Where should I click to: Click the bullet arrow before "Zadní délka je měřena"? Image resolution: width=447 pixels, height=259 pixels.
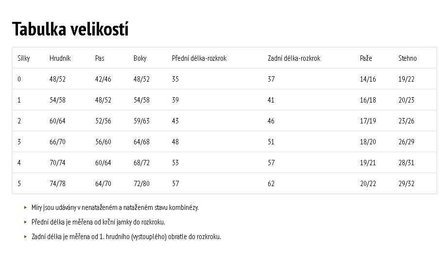[25, 237]
